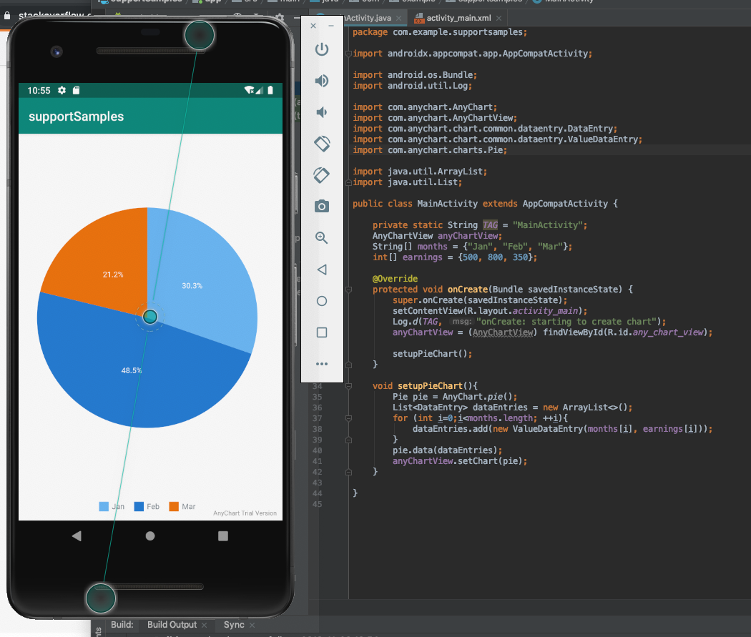Click the fold end marker at line 42

(349, 472)
